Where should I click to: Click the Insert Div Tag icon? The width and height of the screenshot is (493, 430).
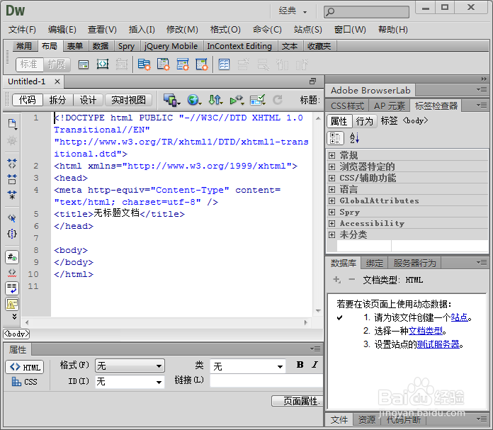[x=84, y=64]
